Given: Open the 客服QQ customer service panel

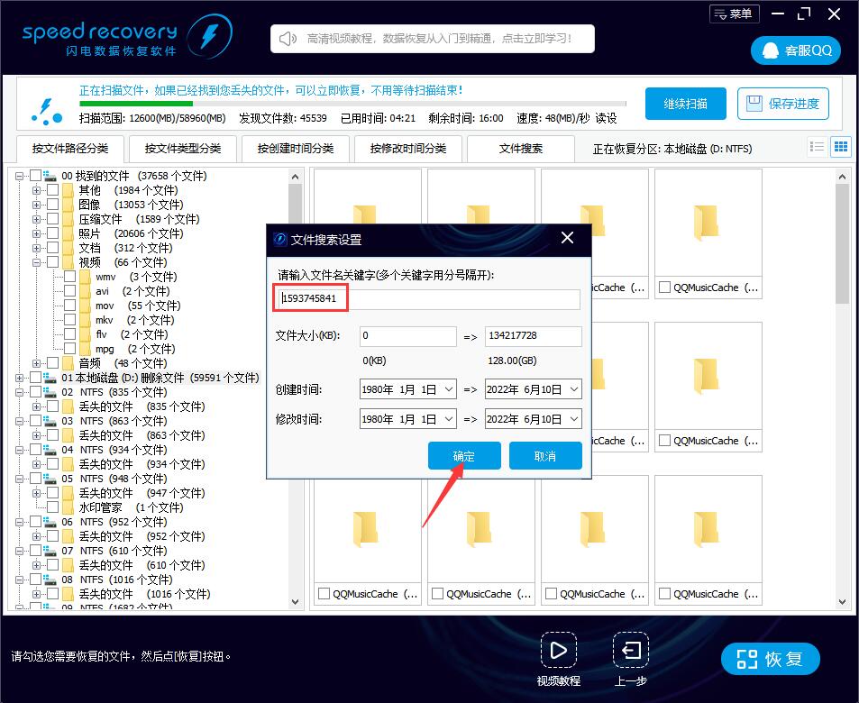Looking at the screenshot, I should click(x=794, y=50).
